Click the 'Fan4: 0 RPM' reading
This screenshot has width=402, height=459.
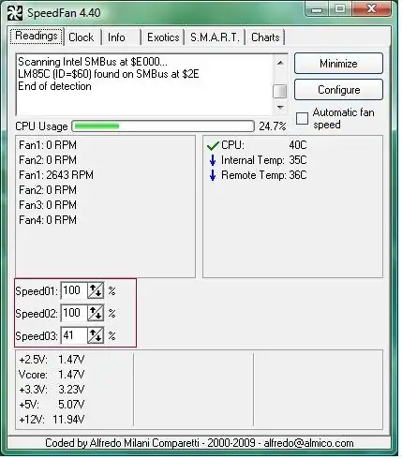[x=48, y=220]
